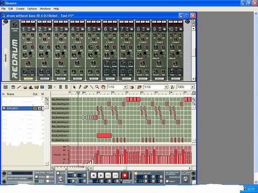Image resolution: width=258 pixels, height=193 pixels.
Task: Click the quantize strength note icon
Action: (172, 87)
